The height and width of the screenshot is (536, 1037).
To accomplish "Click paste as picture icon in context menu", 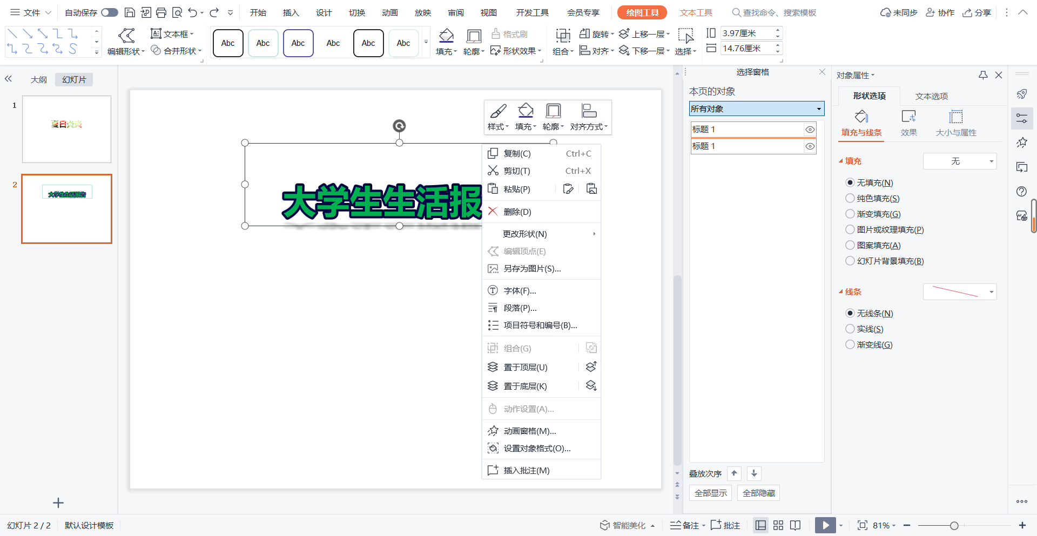I will pos(591,189).
